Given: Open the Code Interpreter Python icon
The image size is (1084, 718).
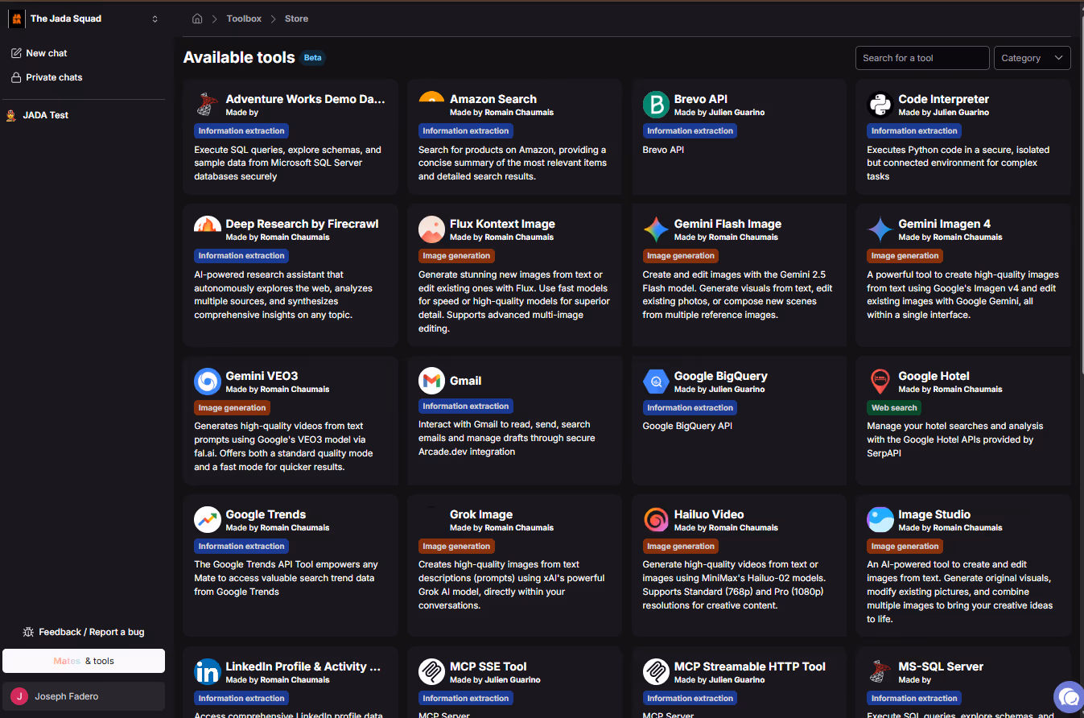Looking at the screenshot, I should 880,104.
